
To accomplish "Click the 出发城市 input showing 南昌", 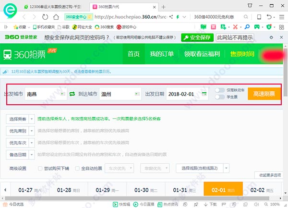I will (x=46, y=94).
